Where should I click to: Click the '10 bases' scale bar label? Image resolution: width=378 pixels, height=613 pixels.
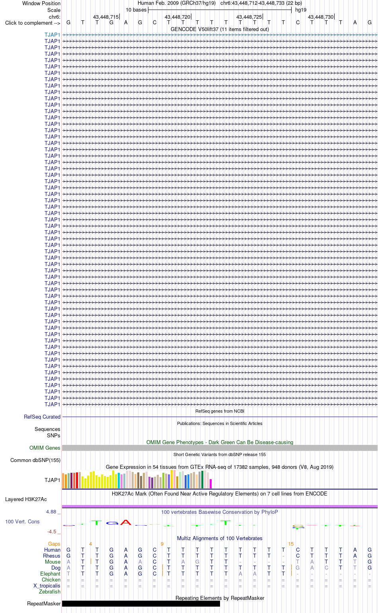pos(136,10)
